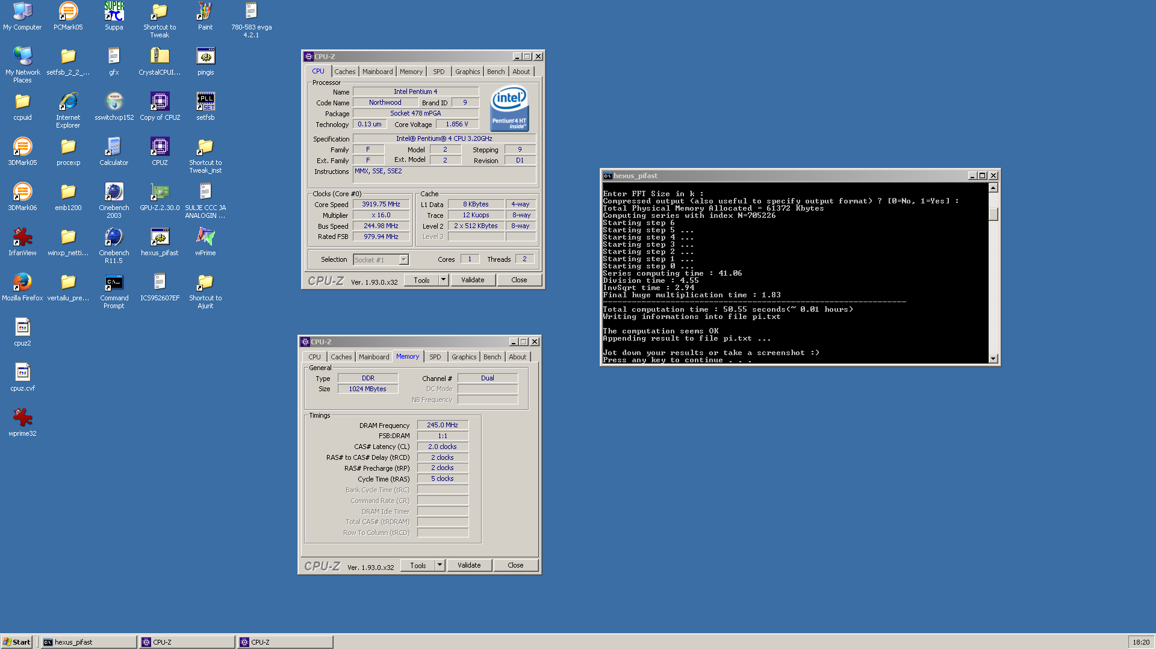Select the My Network Places icon

pyautogui.click(x=22, y=56)
